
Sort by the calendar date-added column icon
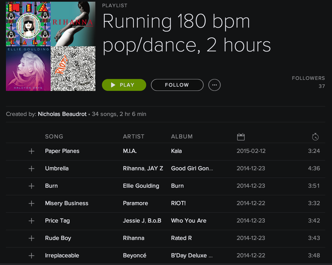pos(241,137)
